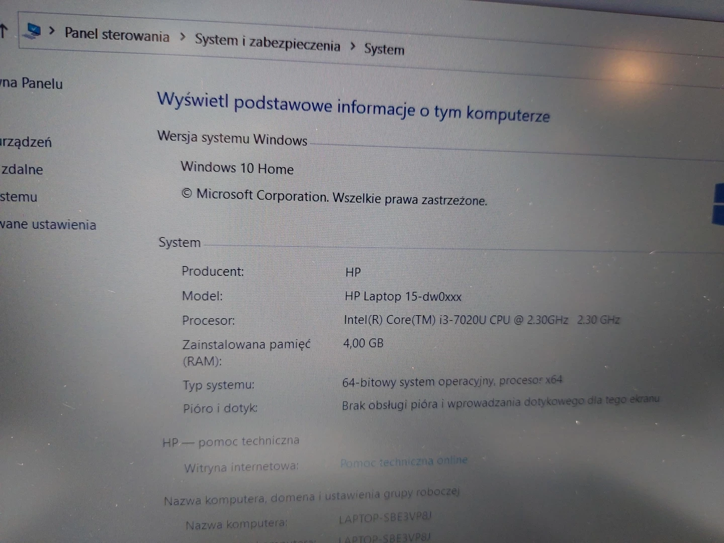Click the up arrow navigation button

(x=4, y=31)
